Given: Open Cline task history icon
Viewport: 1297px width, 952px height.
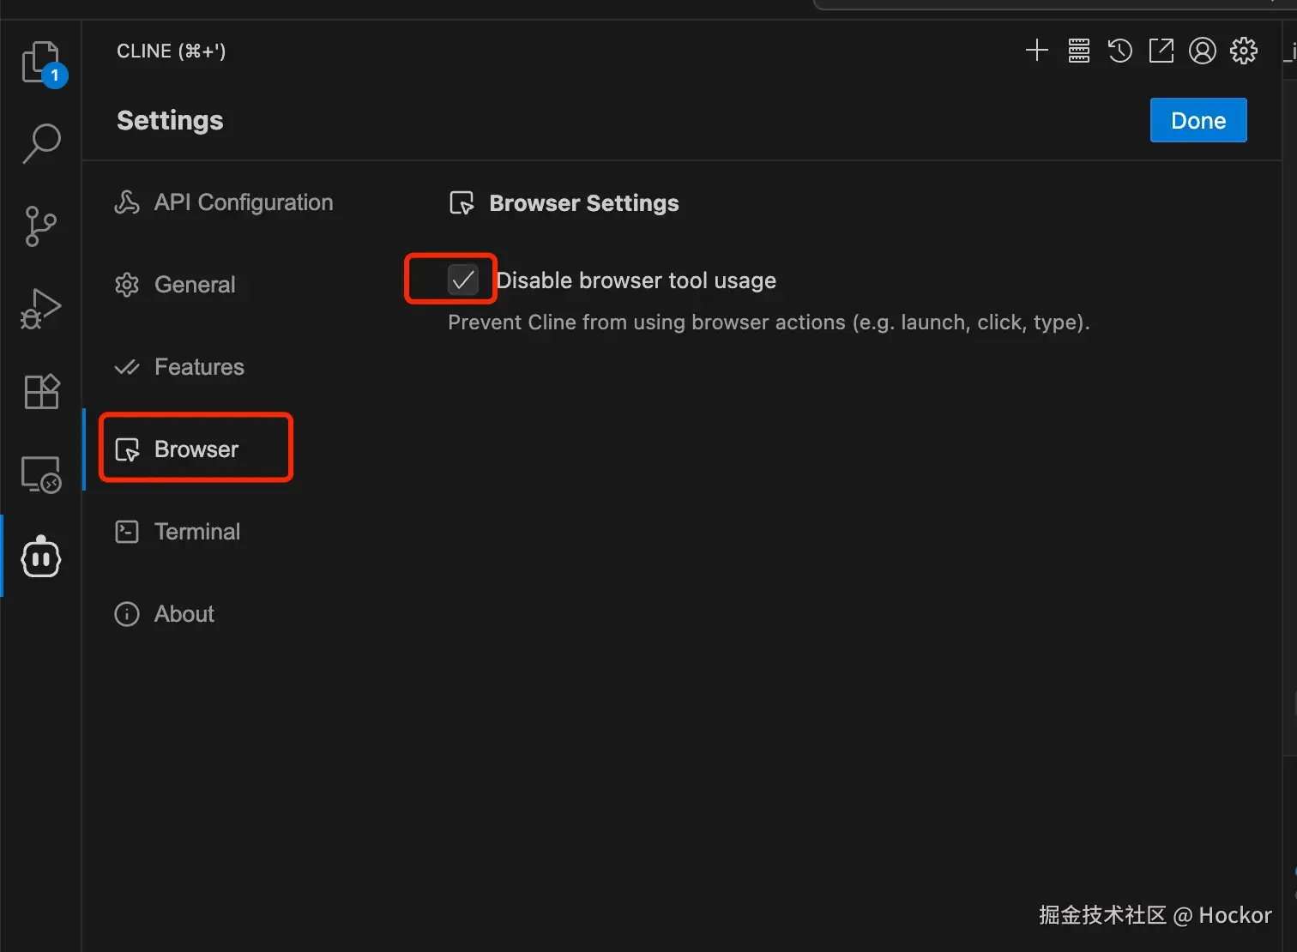Looking at the screenshot, I should tap(1119, 51).
